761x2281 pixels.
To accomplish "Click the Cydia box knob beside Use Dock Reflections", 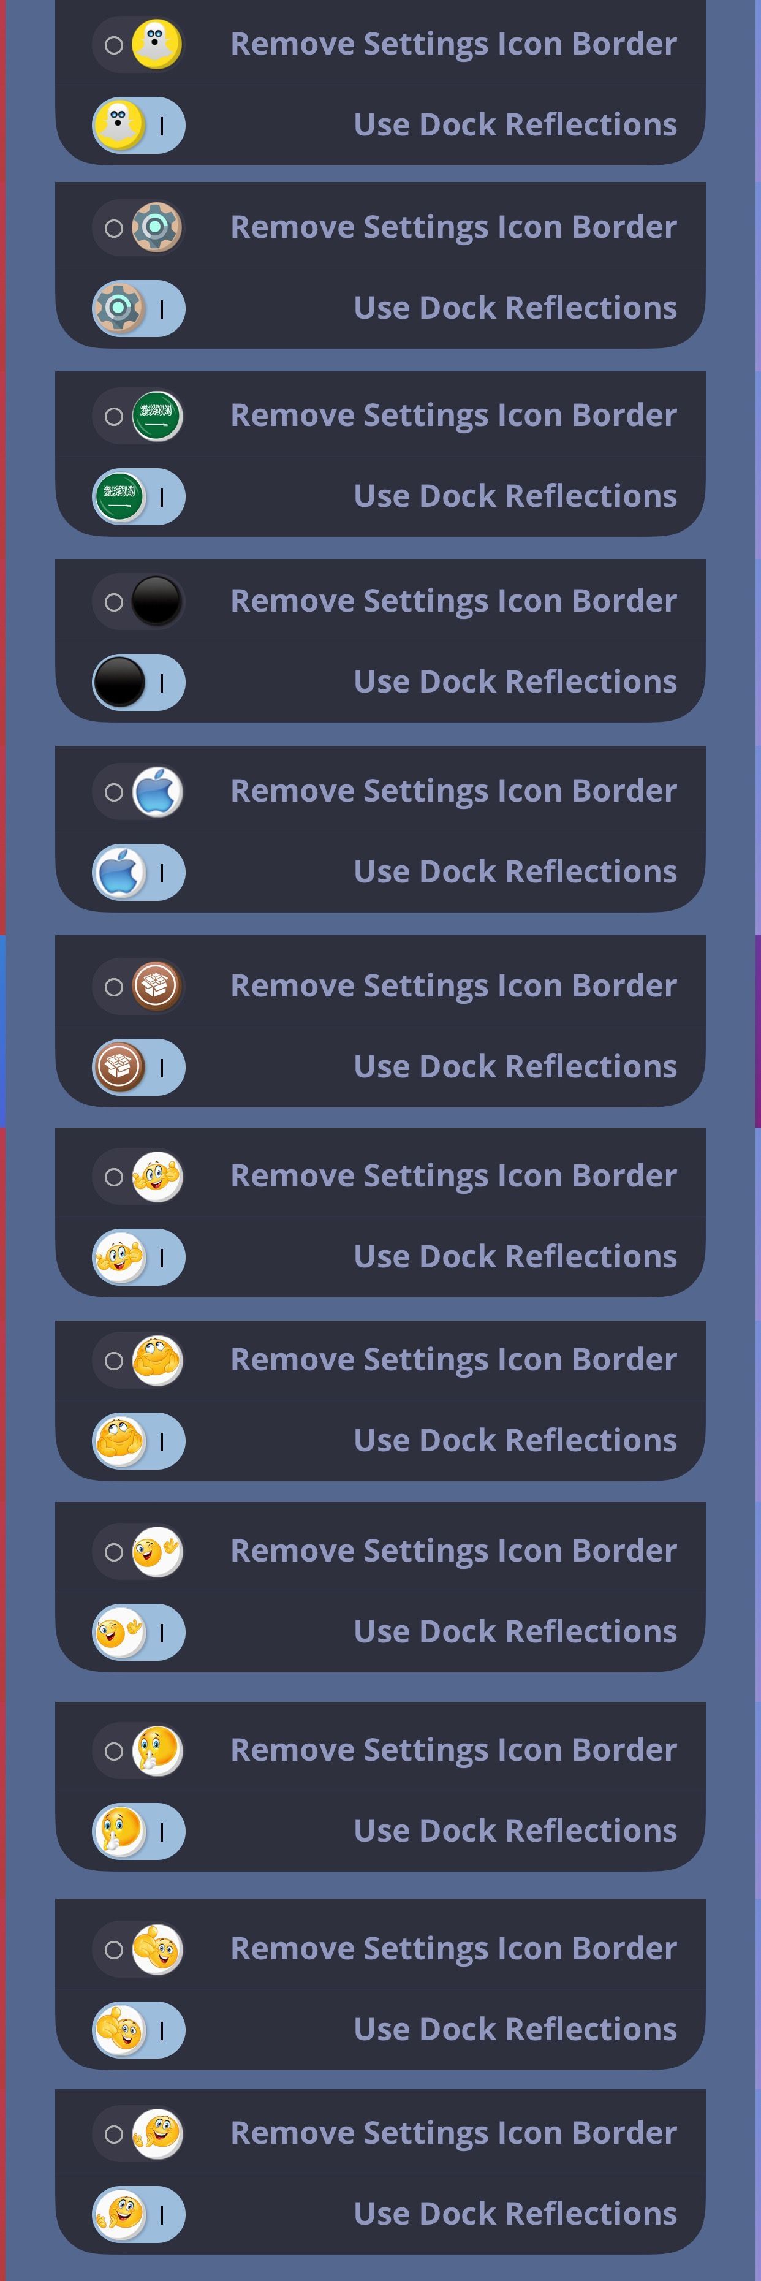I will pos(119,1067).
